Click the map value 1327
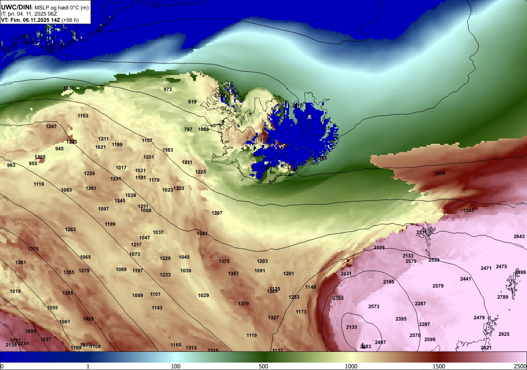The height and width of the screenshot is (370, 527). pyautogui.click(x=273, y=318)
